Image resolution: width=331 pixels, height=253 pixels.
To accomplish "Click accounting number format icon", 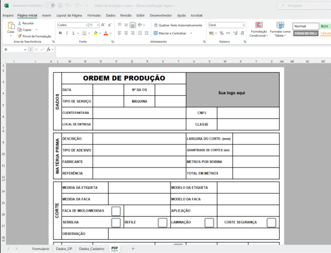I will point(211,33).
